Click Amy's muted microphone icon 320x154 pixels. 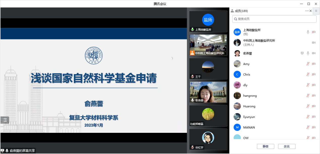(308, 64)
